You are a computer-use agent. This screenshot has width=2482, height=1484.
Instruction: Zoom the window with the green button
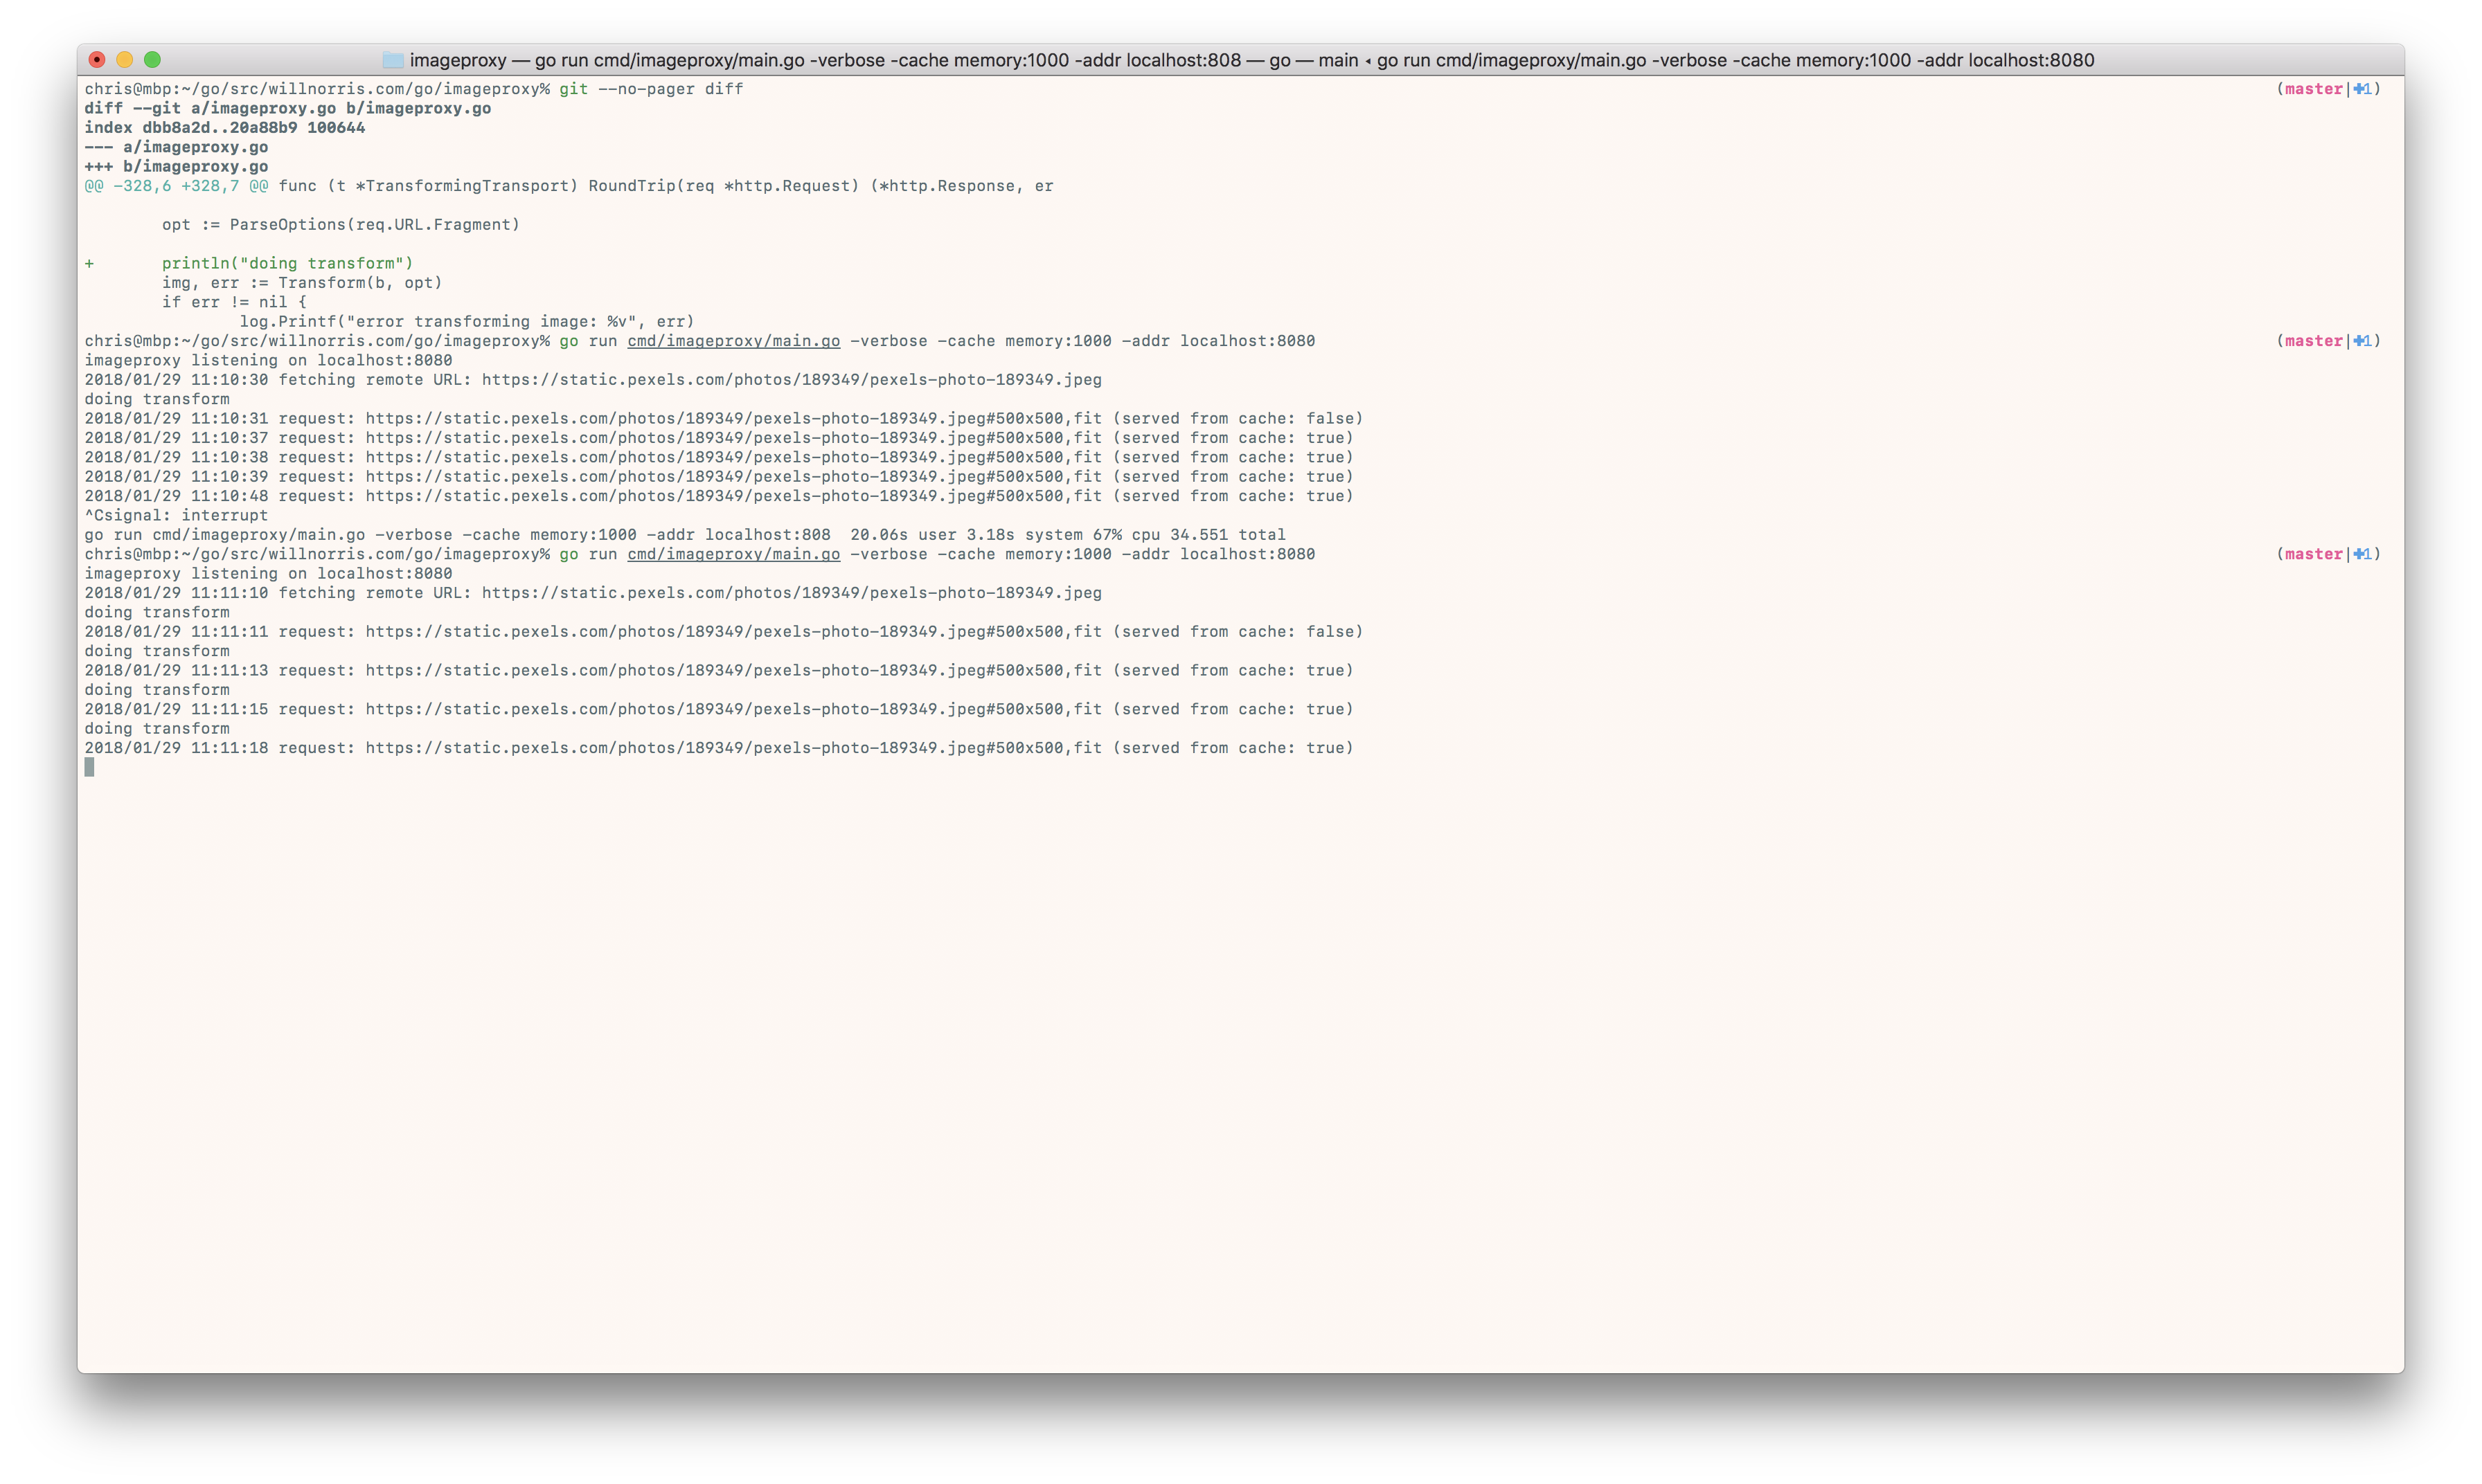click(x=152, y=60)
